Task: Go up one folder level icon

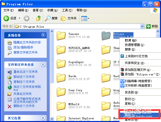Action: tap(39, 18)
